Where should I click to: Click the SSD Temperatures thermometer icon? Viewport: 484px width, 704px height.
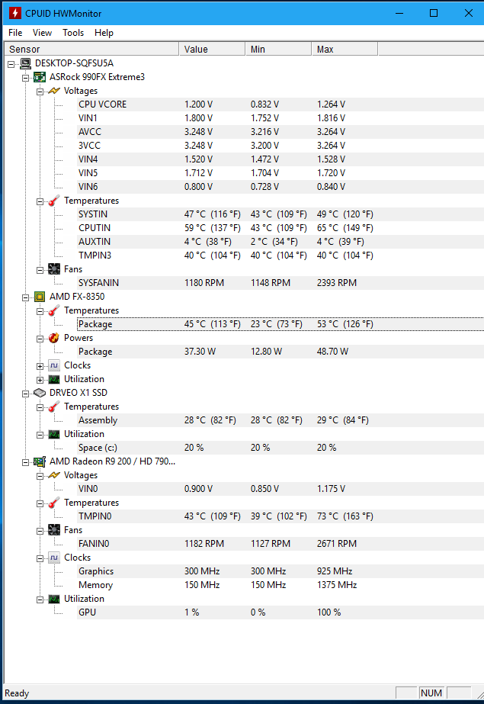pyautogui.click(x=54, y=407)
